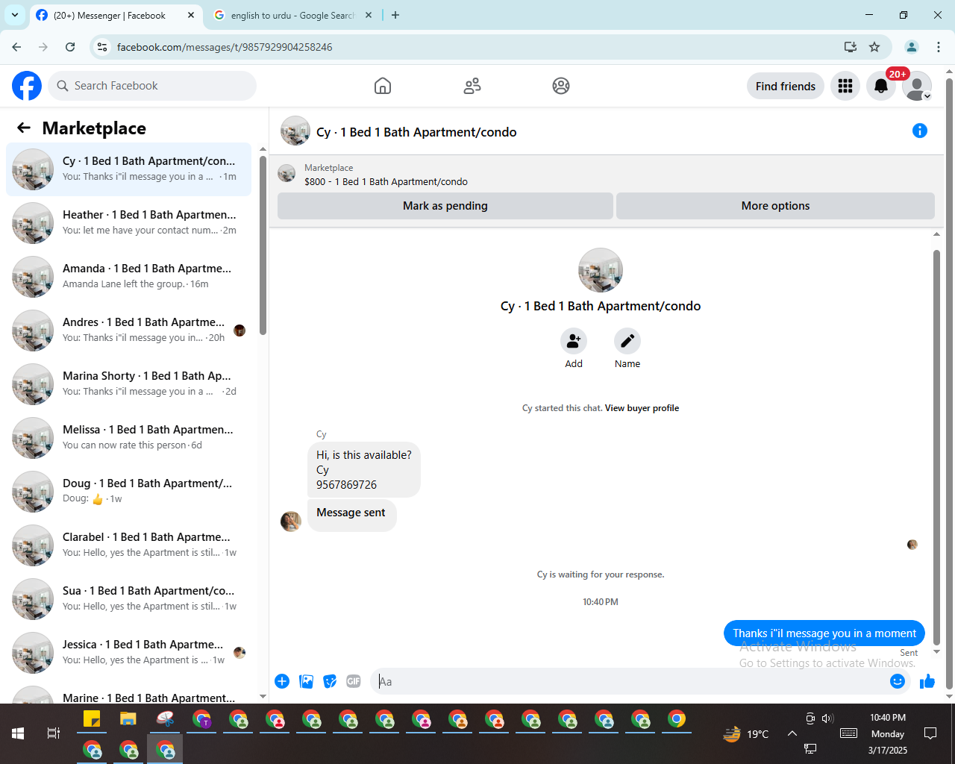This screenshot has height=764, width=955.
Task: Attach a photo using the image icon
Action: [306, 681]
